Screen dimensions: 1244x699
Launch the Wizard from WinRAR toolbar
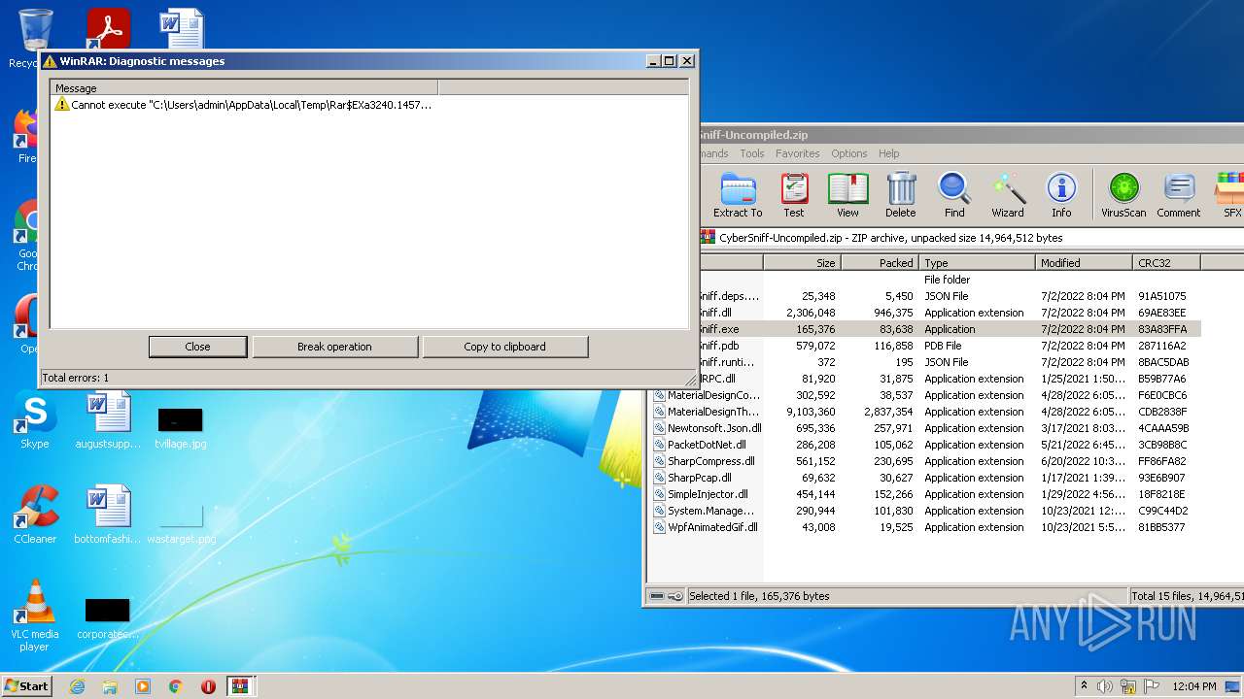pos(1008,194)
